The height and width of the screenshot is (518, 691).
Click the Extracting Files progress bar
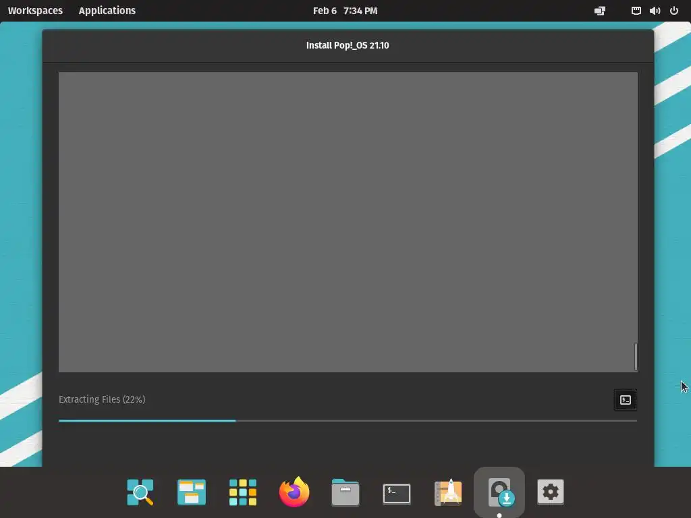(348, 421)
